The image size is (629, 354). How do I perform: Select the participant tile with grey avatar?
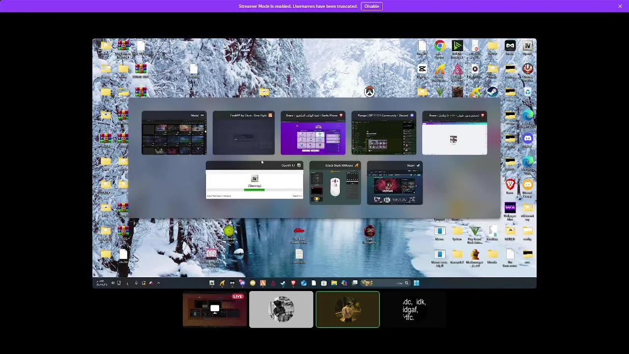[281, 309]
